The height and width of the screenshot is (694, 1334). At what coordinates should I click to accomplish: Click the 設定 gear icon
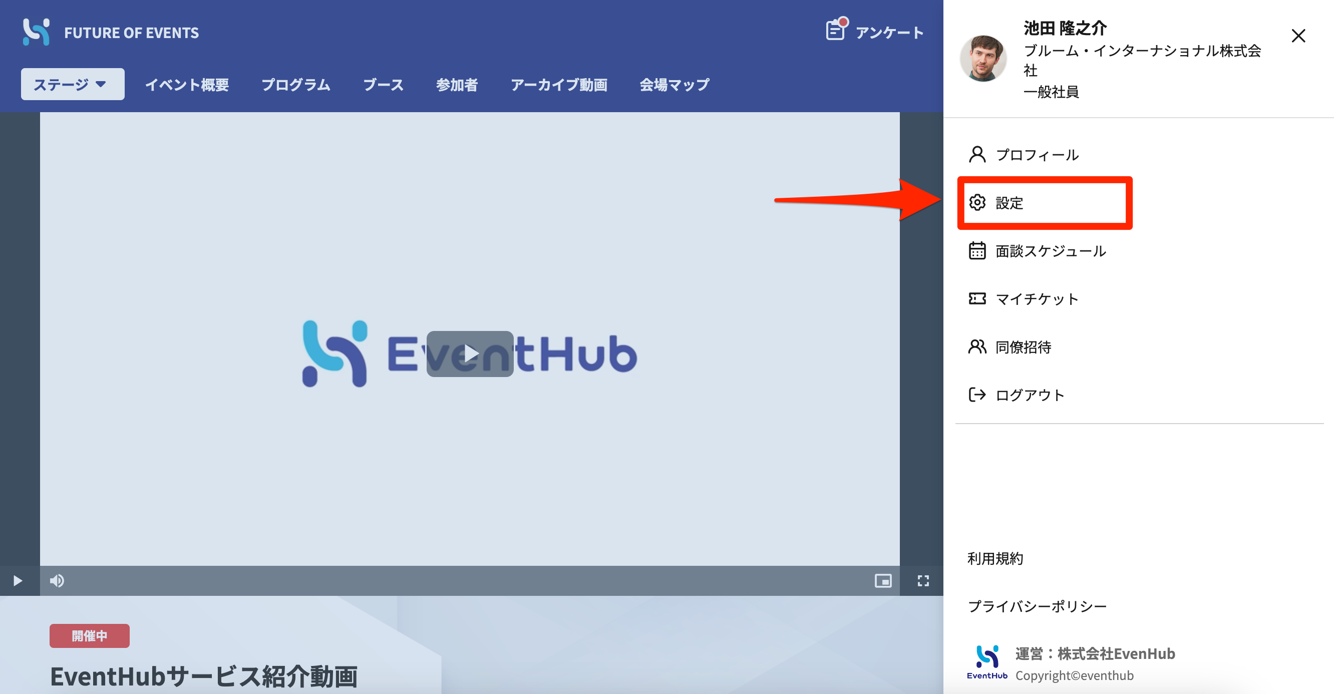[976, 202]
